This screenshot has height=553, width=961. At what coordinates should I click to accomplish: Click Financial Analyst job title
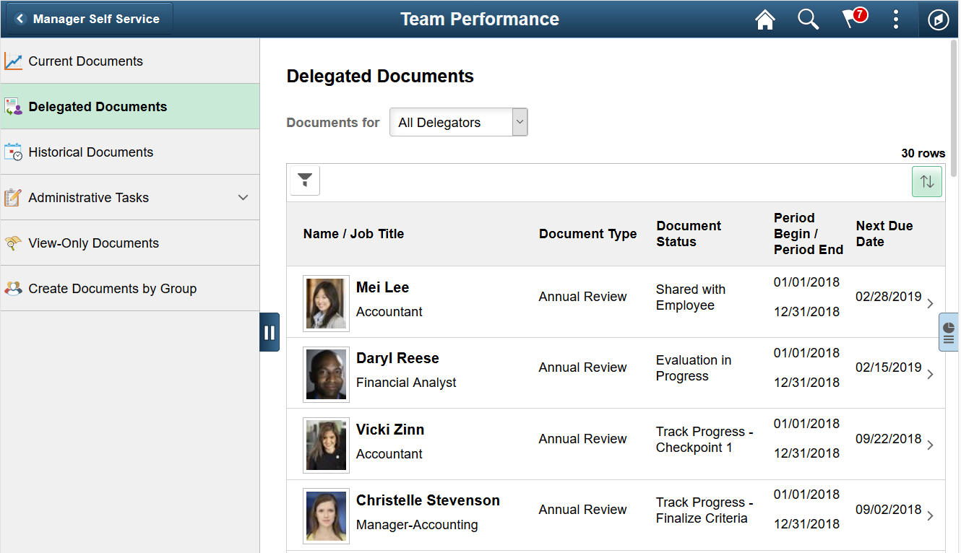[406, 383]
